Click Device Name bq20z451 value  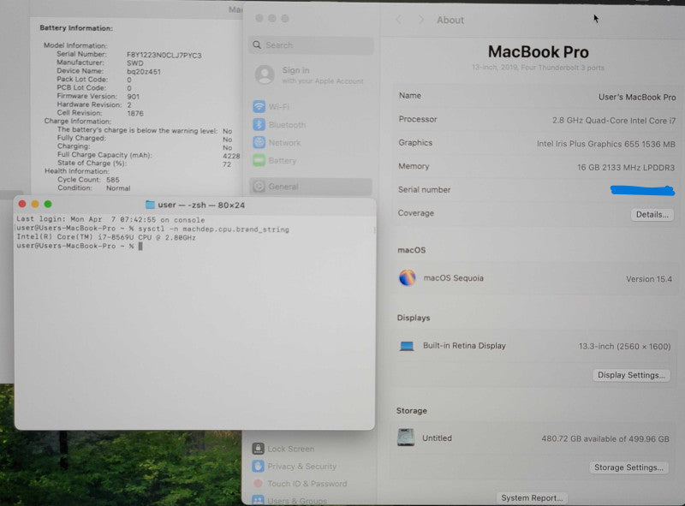(144, 72)
